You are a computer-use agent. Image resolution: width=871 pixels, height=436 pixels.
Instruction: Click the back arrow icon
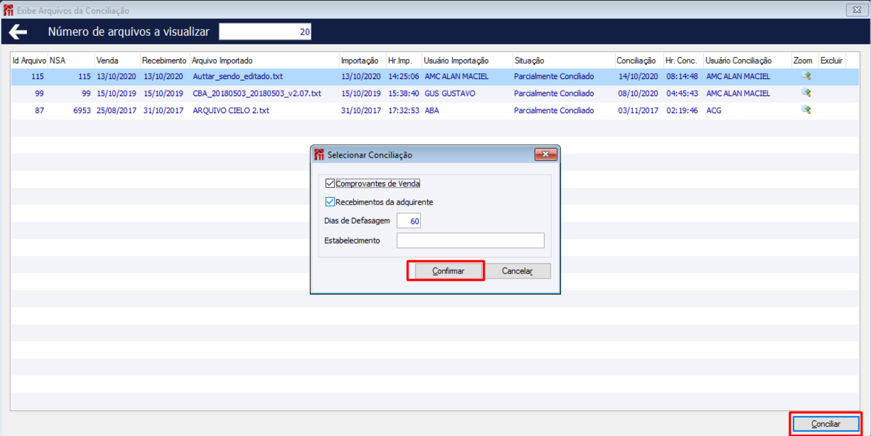pyautogui.click(x=18, y=32)
